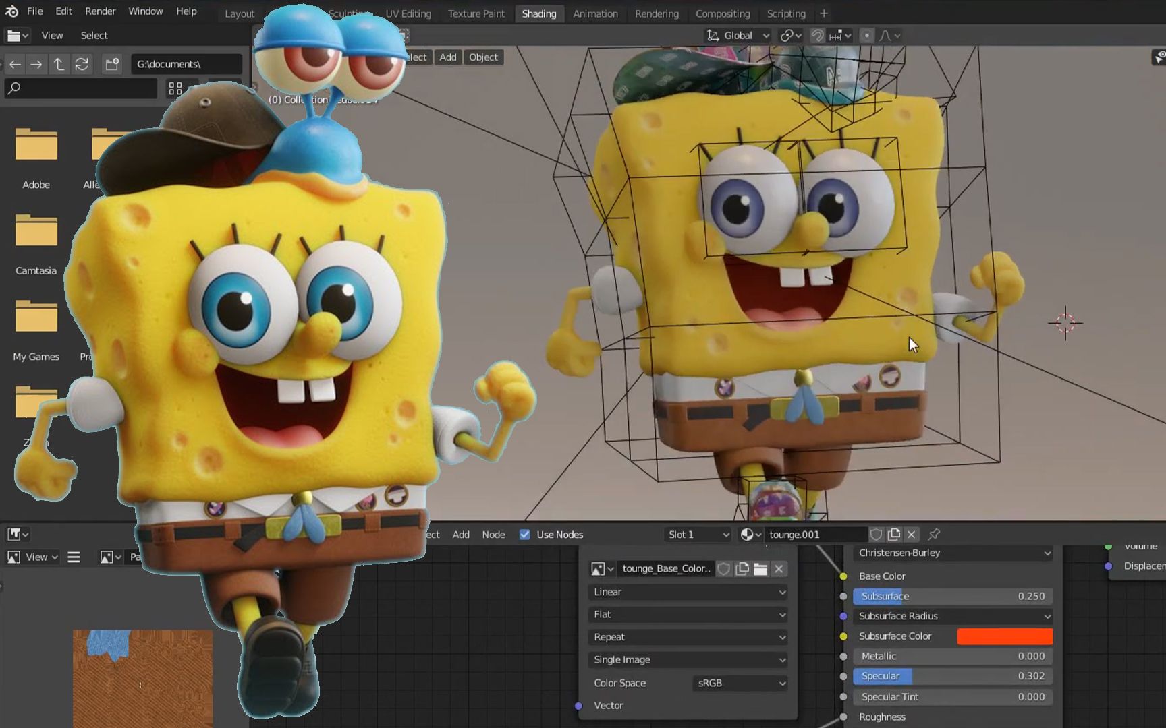This screenshot has height=728, width=1166.
Task: Switch to the Scripting workspace tab
Action: (786, 13)
